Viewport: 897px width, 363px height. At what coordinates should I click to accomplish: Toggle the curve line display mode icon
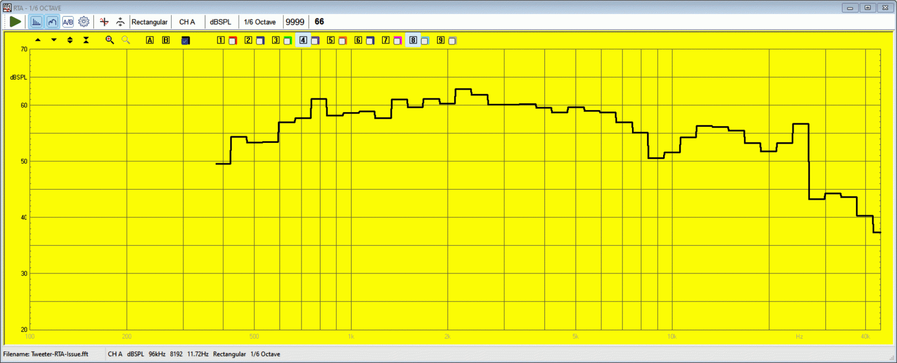pos(52,21)
